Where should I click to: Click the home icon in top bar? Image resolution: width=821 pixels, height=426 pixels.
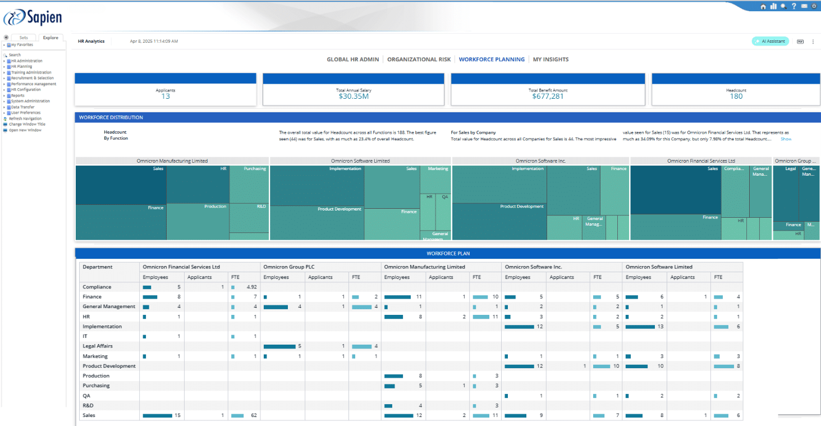pos(763,6)
